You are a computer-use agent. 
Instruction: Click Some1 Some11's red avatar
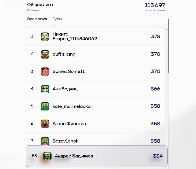pos(45,71)
